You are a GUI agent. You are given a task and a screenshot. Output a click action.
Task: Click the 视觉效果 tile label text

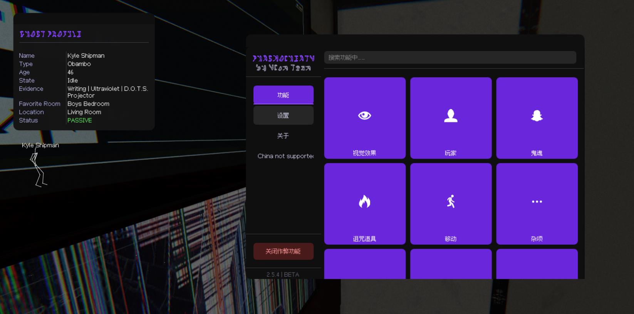point(364,153)
